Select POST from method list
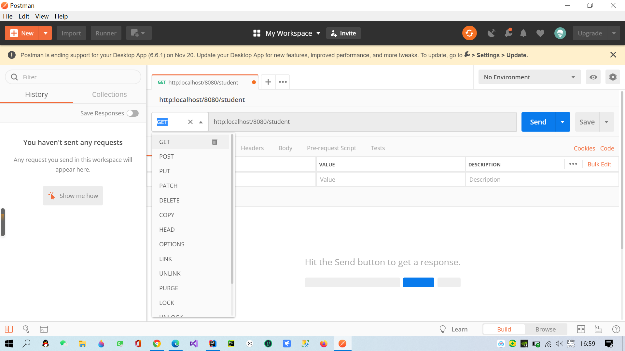The width and height of the screenshot is (625, 351). (166, 156)
